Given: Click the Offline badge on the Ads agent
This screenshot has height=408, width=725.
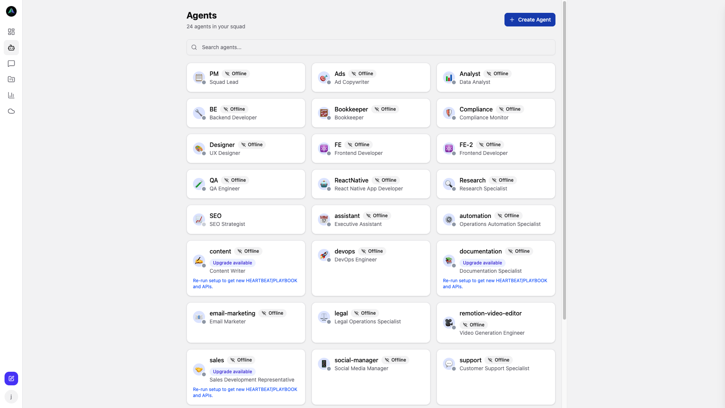Looking at the screenshot, I should point(362,74).
